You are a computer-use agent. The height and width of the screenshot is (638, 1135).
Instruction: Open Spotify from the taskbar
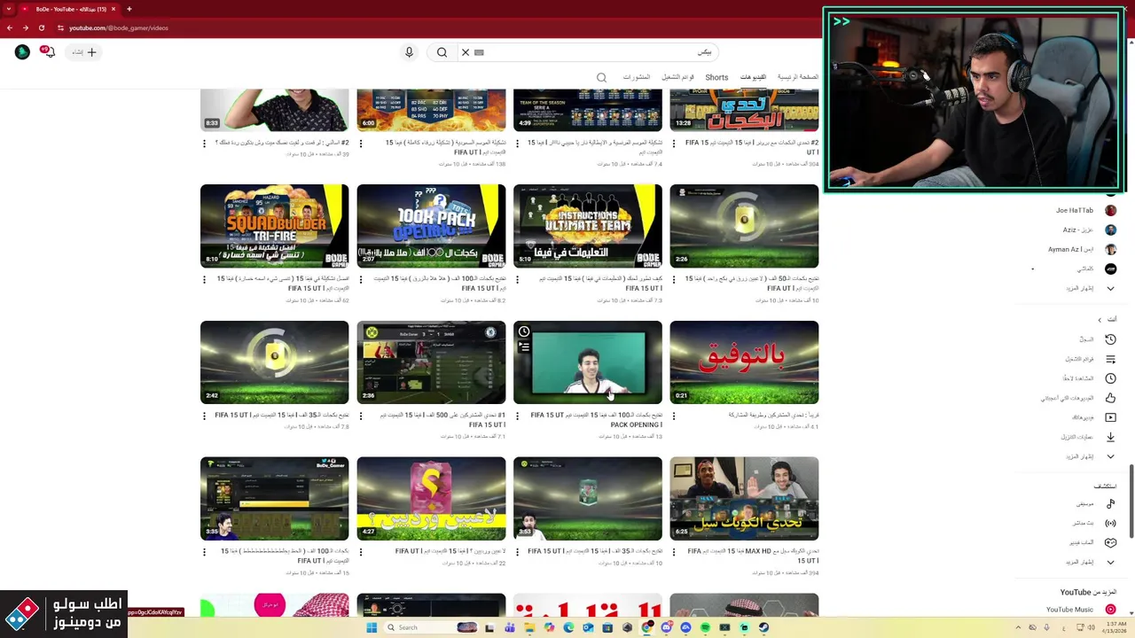tap(705, 627)
